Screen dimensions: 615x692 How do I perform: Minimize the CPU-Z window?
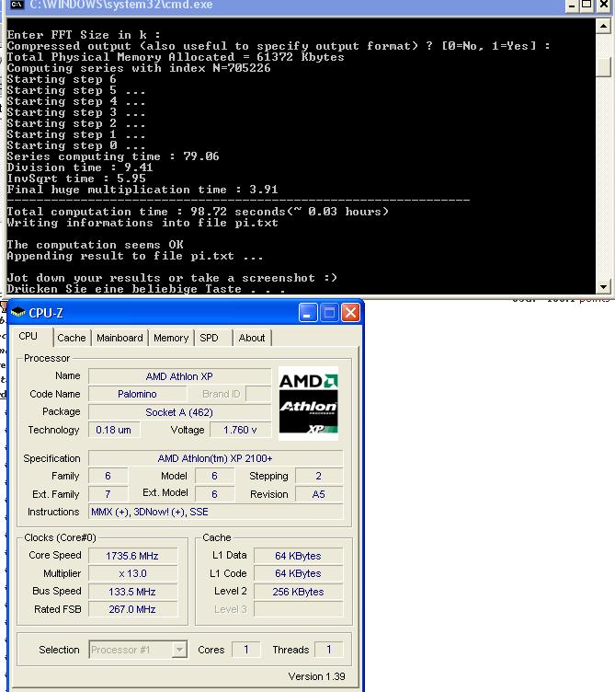308,313
